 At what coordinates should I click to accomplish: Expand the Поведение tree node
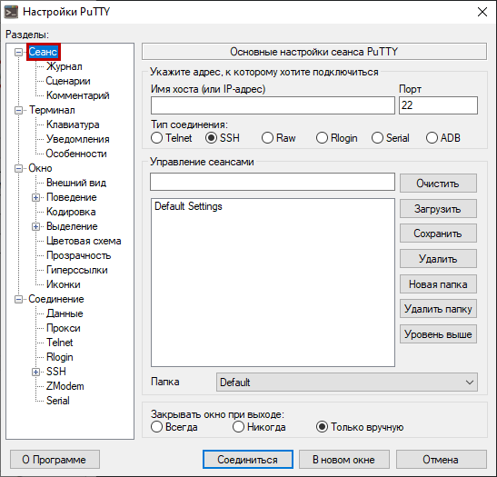[35, 197]
